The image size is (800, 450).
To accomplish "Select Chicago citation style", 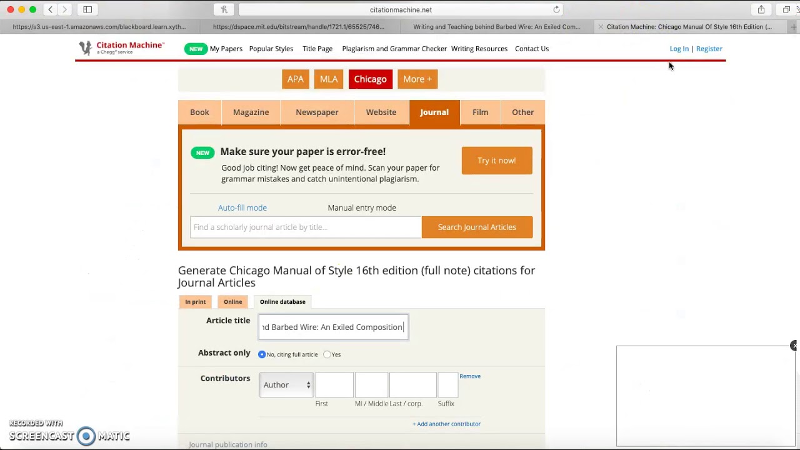I will [x=371, y=79].
